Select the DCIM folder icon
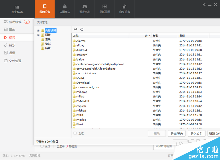The height and width of the screenshot is (160, 220). pos(74,78)
